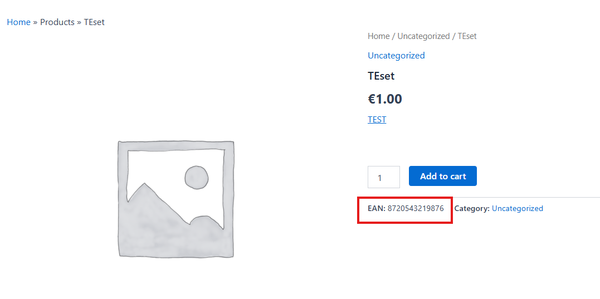This screenshot has width=600, height=299.
Task: Open Uncategorized in the gray product breadcrumb
Action: point(423,36)
